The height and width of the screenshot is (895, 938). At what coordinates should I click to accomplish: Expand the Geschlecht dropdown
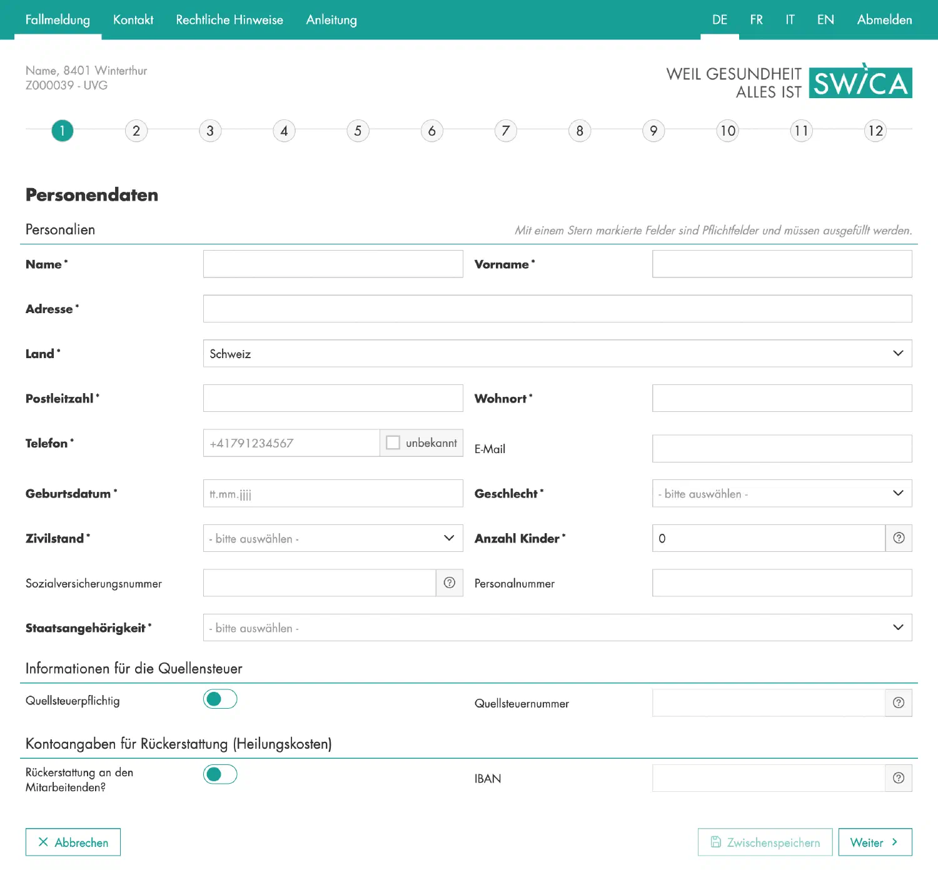coord(782,494)
